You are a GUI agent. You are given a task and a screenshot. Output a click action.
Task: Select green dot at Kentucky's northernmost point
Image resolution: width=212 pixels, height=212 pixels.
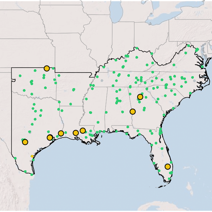coord(137,48)
